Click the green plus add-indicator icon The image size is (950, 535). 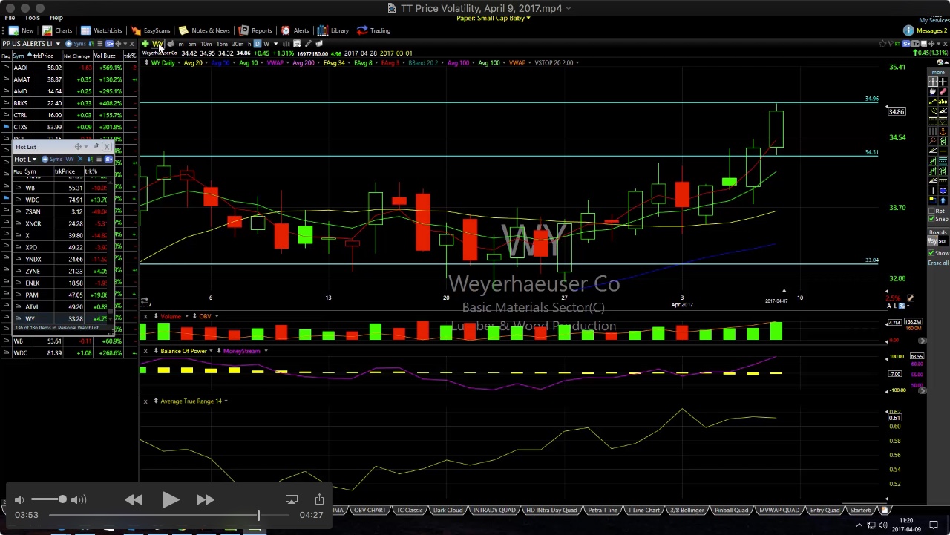[x=145, y=44]
